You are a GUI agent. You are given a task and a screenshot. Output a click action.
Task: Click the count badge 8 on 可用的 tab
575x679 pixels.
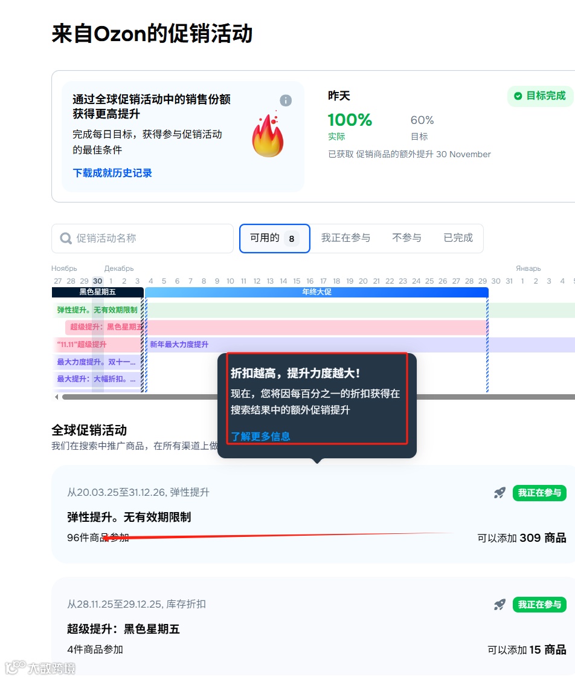pos(292,239)
